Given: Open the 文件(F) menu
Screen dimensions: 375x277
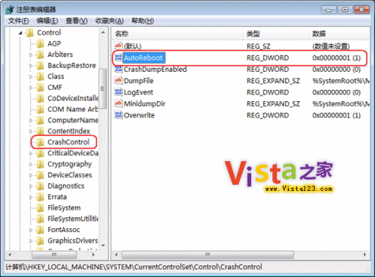Looking at the screenshot, I should 19,21.
